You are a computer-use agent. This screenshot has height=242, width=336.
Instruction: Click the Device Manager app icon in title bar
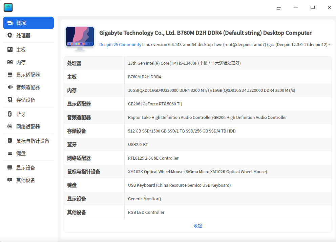(x=8, y=7)
